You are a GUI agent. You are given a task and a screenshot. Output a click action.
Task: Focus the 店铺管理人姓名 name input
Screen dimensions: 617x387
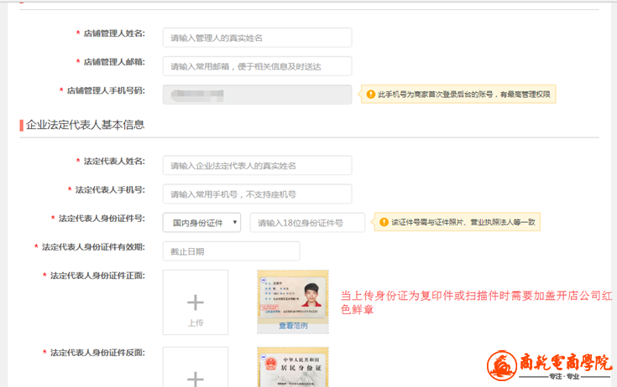257,38
